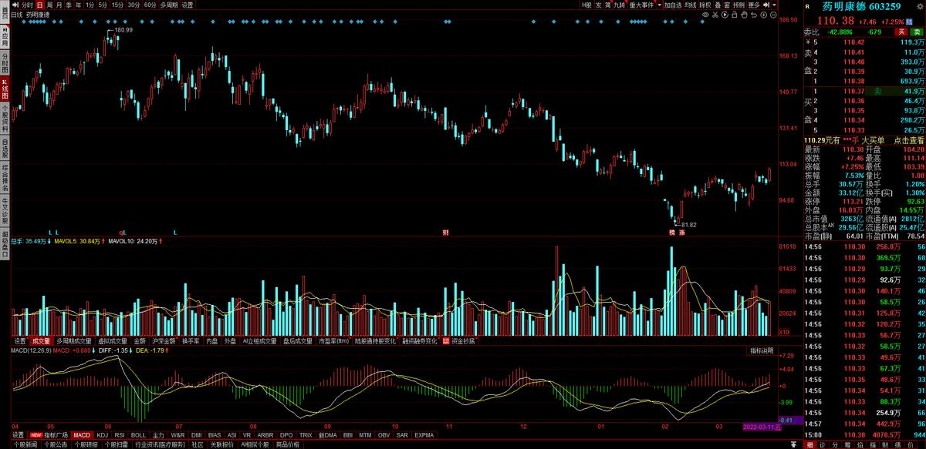The image size is (926, 449).
Task: Click 加自选 to add to watchlist
Action: [x=672, y=5]
